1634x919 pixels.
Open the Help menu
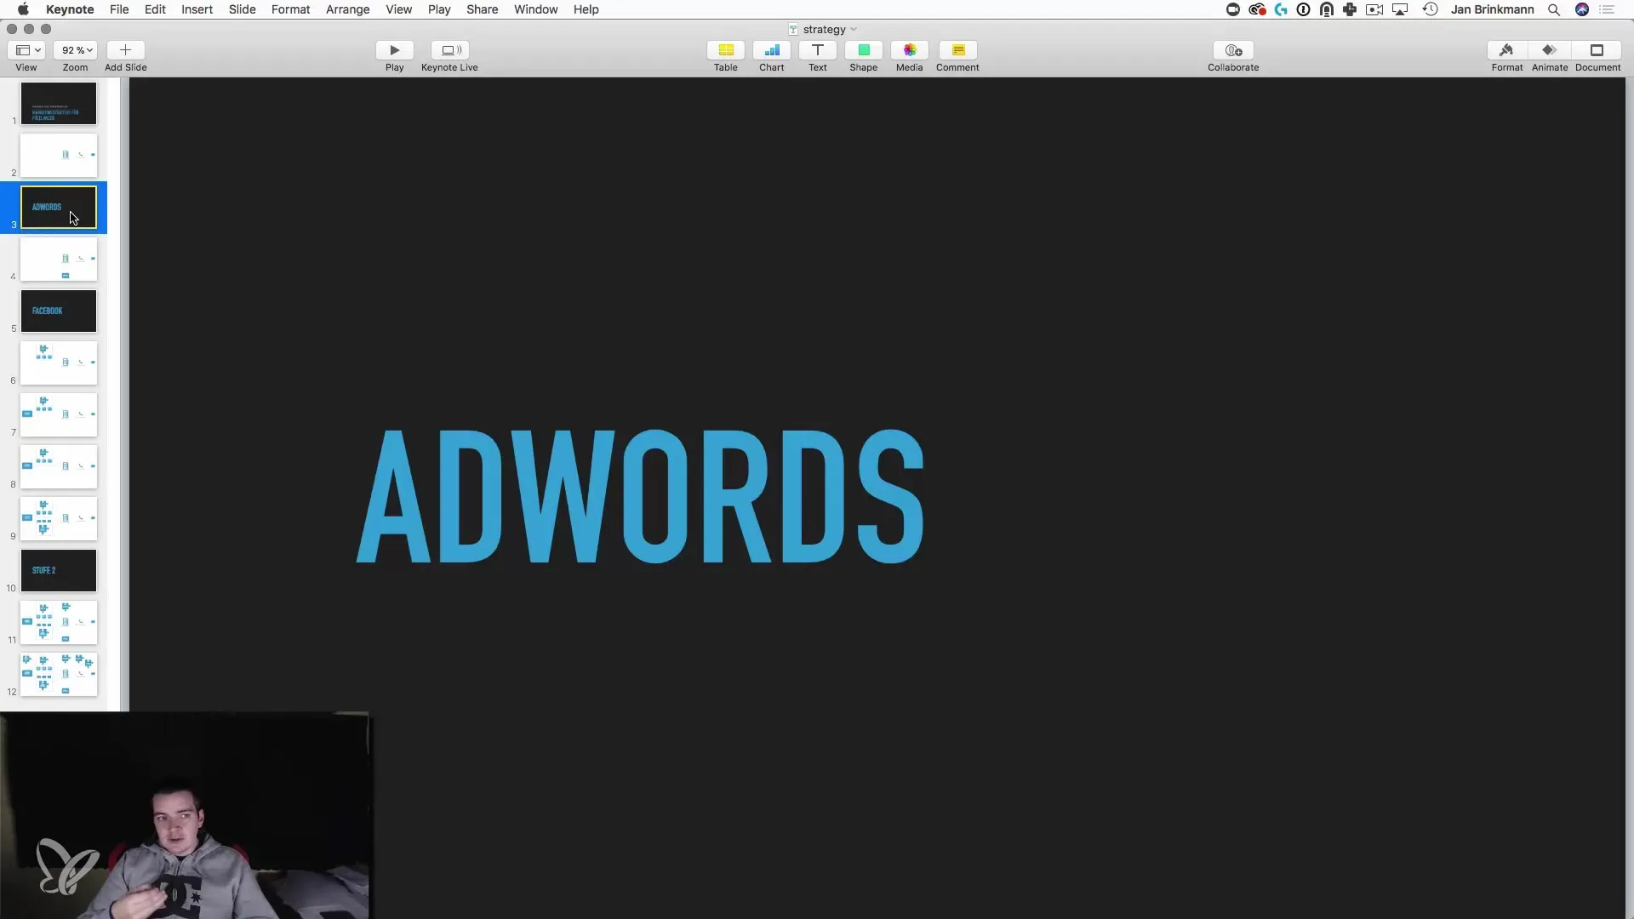pos(586,9)
